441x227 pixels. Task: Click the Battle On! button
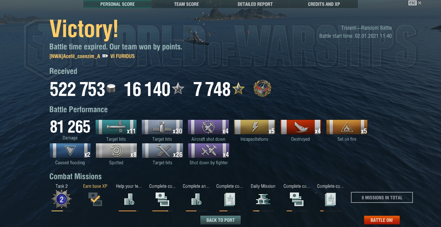click(x=382, y=220)
